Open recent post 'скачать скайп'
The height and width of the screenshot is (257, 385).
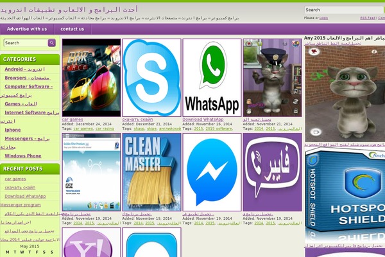point(20,188)
